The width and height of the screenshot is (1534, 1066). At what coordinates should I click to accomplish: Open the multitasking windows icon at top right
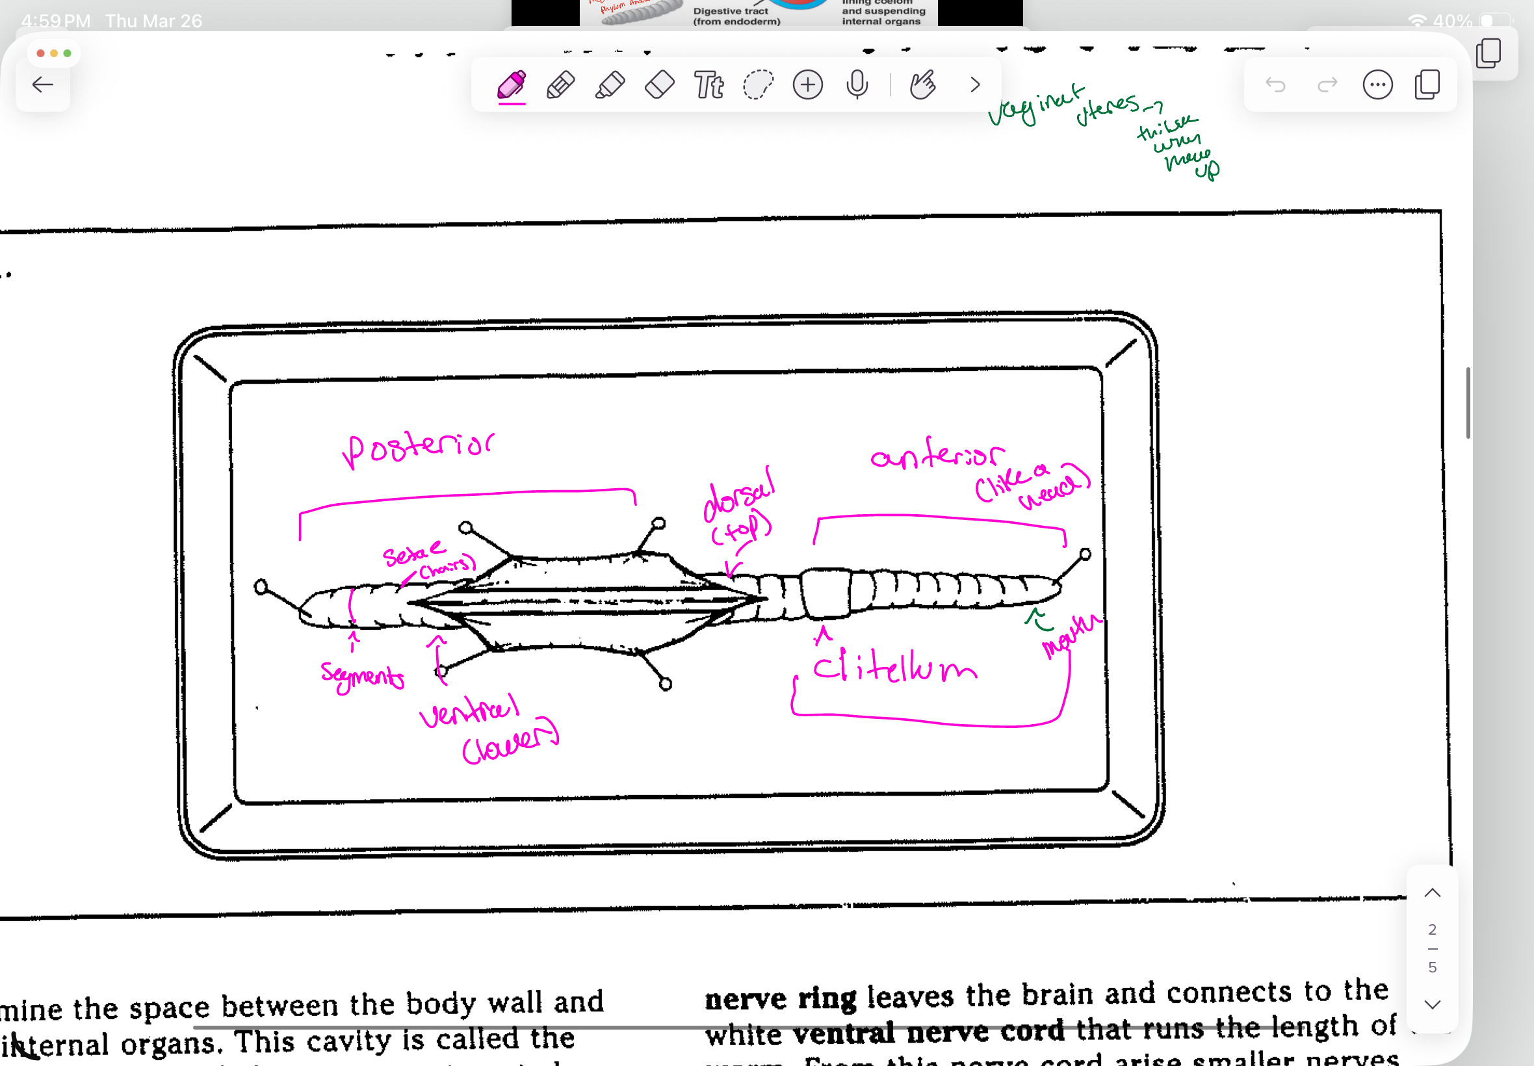pyautogui.click(x=1488, y=53)
